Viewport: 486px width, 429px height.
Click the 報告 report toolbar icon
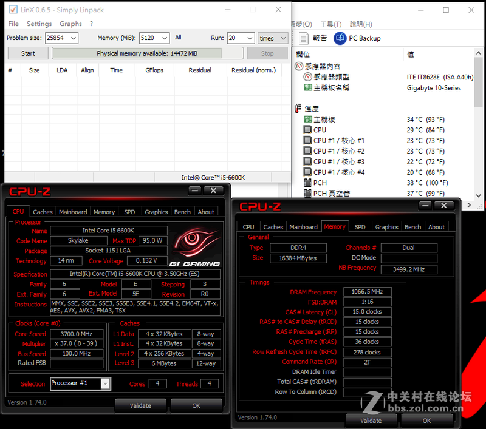(x=304, y=38)
